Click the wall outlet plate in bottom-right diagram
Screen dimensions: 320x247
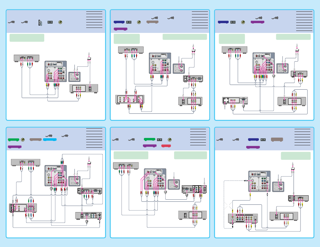[278, 187]
